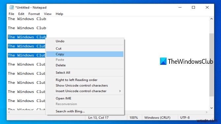Choose Undo from the context menu

tap(85, 41)
